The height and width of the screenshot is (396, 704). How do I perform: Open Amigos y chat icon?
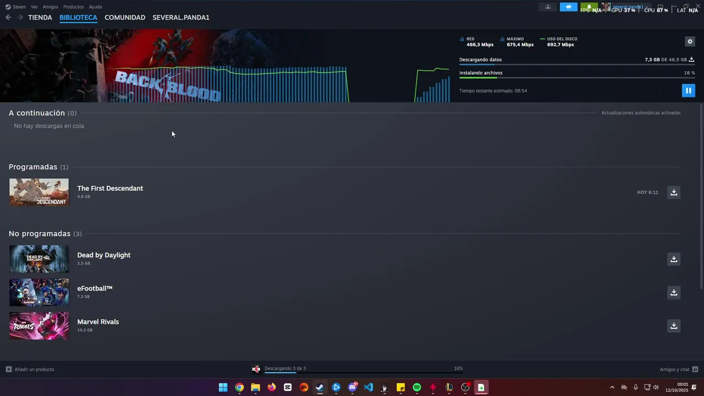[x=695, y=369]
